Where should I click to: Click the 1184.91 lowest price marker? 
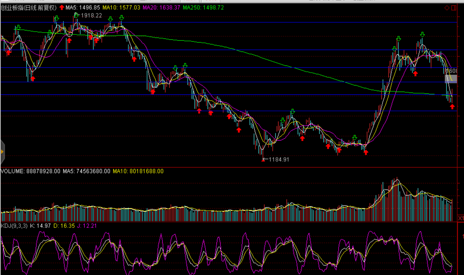pyautogui.click(x=278, y=159)
